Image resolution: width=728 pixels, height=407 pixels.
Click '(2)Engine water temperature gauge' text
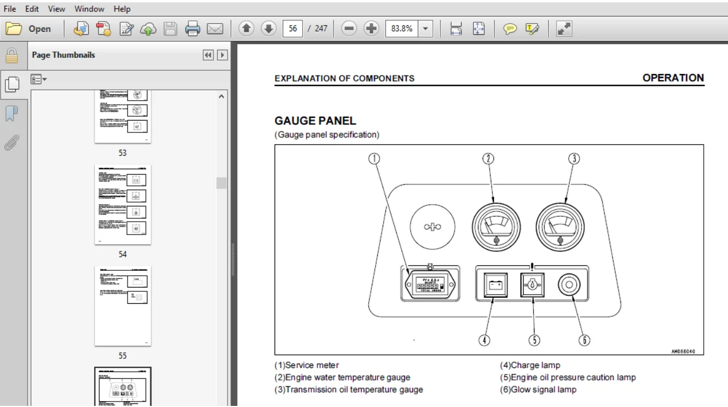(x=342, y=377)
